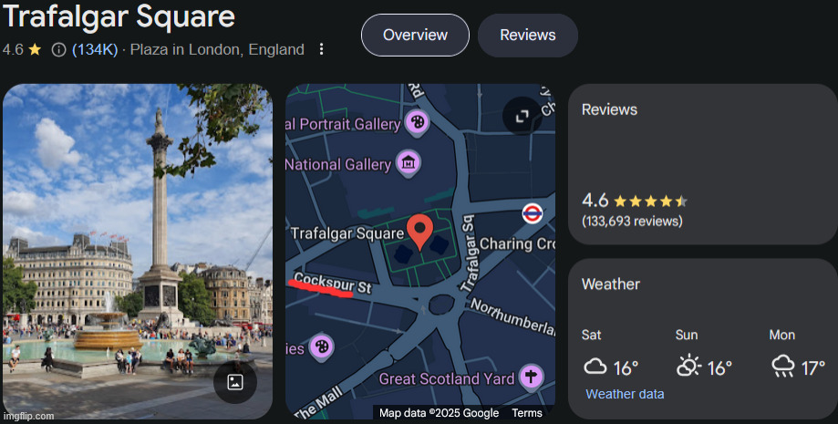Select the National Portrait Gallery art marker
This screenshot has width=838, height=424.
coord(417,122)
